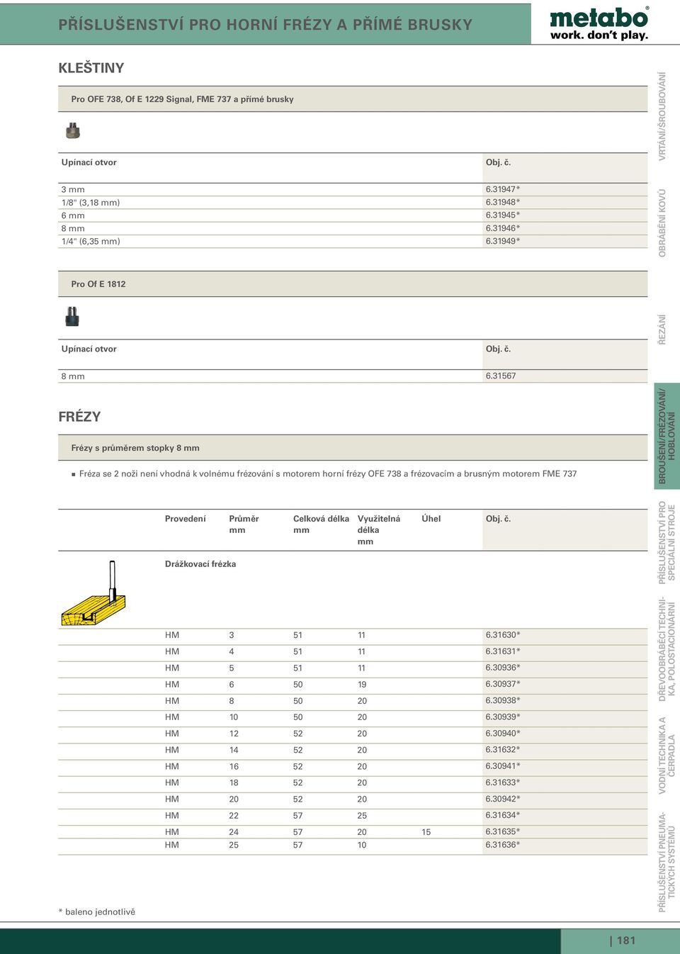The height and width of the screenshot is (954, 680).
Task: Select the '1/4" (6,35 mm)' row label
Action: [91, 242]
